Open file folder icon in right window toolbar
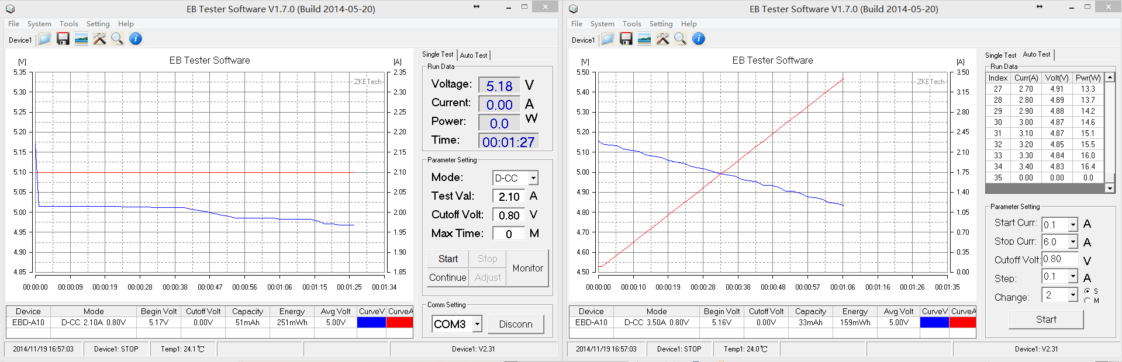1122x362 pixels. point(608,39)
